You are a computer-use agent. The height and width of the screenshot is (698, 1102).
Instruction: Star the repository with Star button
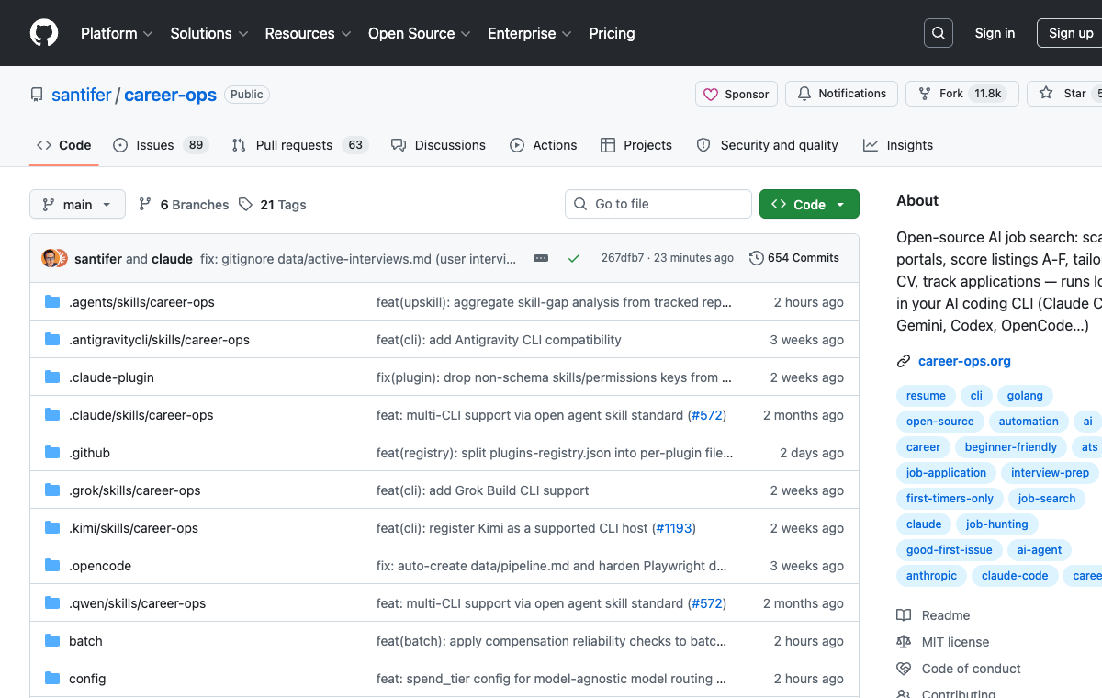(x=1065, y=94)
